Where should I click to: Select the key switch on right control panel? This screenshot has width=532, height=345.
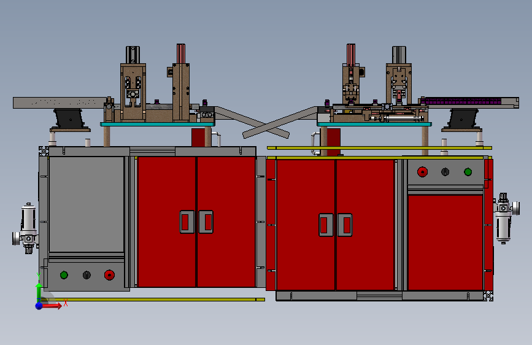[445, 172]
